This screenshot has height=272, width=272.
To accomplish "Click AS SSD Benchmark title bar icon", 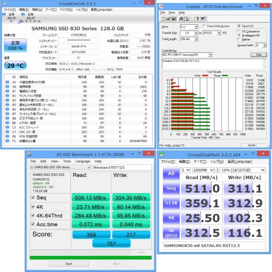I will tap(30, 154).
